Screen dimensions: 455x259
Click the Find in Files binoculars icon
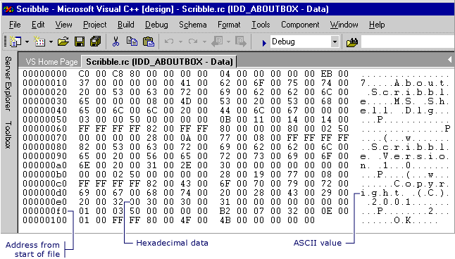click(352, 42)
